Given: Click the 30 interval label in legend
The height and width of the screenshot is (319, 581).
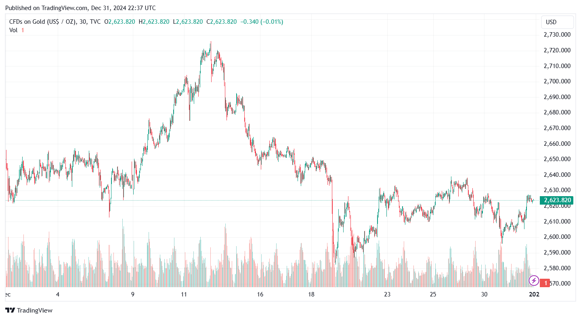Looking at the screenshot, I should tap(83, 22).
